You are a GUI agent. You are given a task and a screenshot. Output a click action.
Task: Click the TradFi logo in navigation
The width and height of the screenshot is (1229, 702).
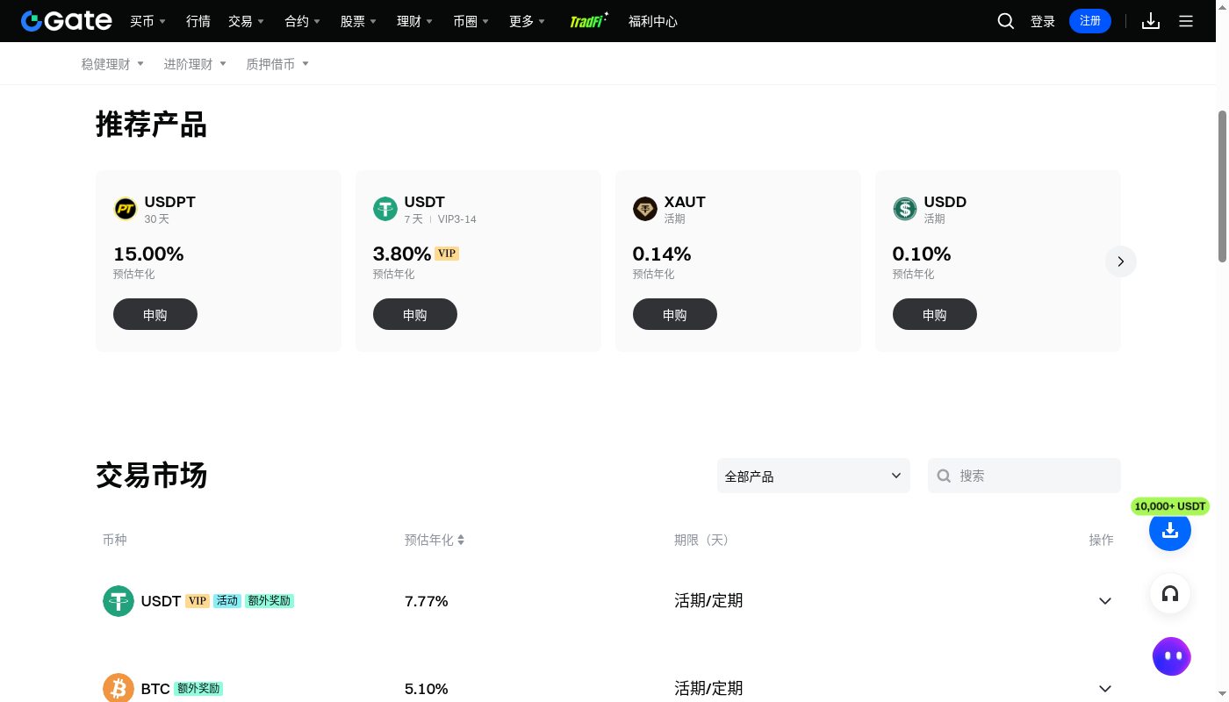[x=589, y=21]
